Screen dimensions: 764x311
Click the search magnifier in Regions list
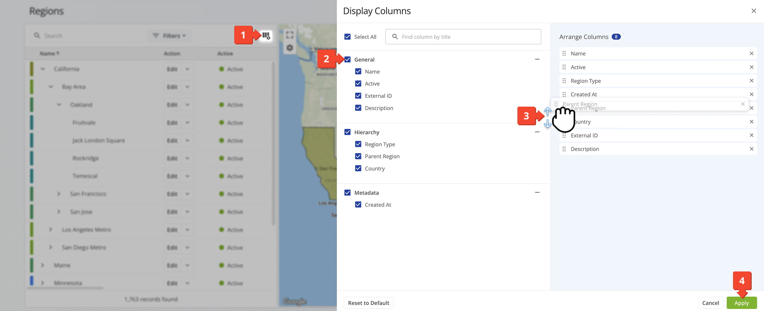point(37,35)
